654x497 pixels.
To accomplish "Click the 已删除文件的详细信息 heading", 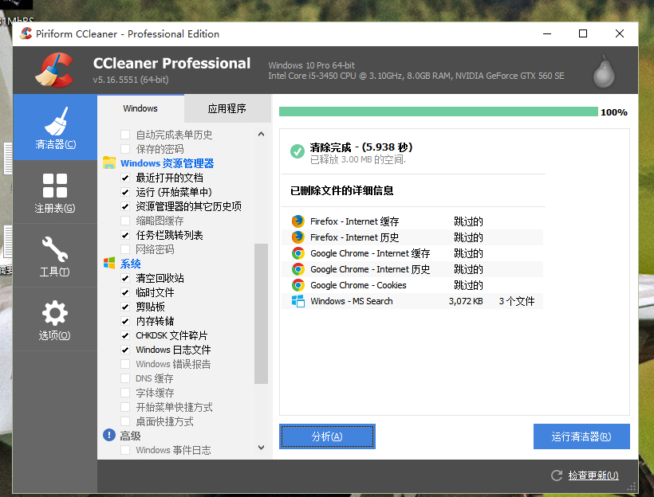I will pyautogui.click(x=341, y=190).
